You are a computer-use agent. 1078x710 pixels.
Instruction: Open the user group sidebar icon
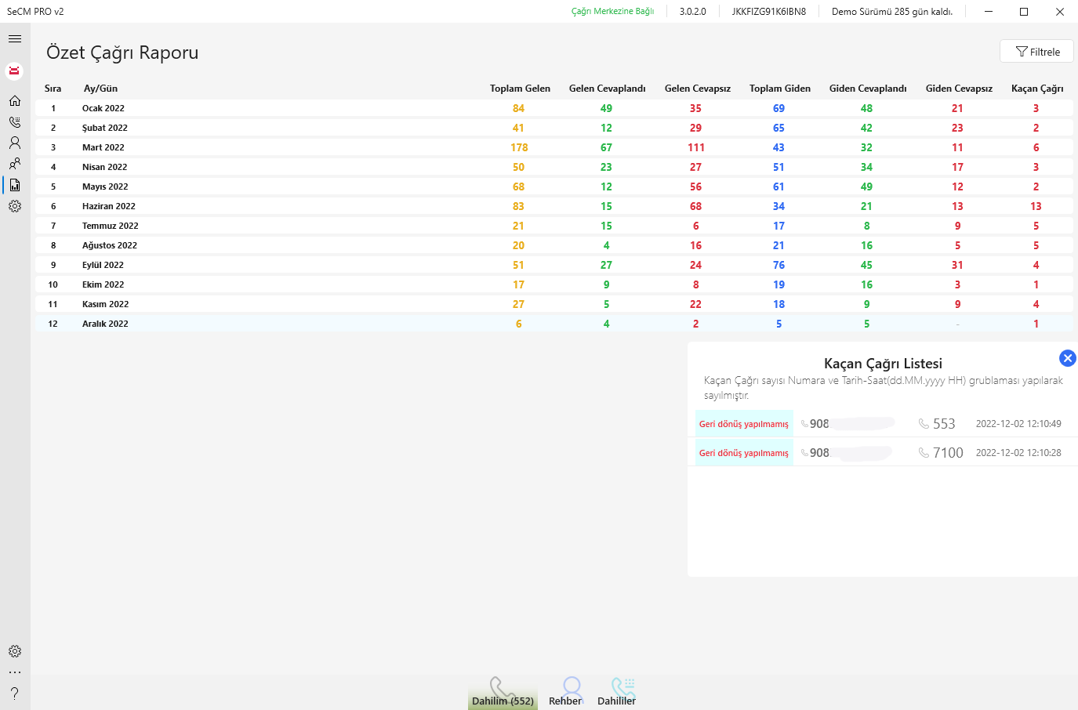click(x=15, y=164)
